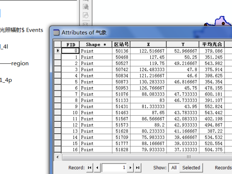Jump to the first record

[90, 168]
